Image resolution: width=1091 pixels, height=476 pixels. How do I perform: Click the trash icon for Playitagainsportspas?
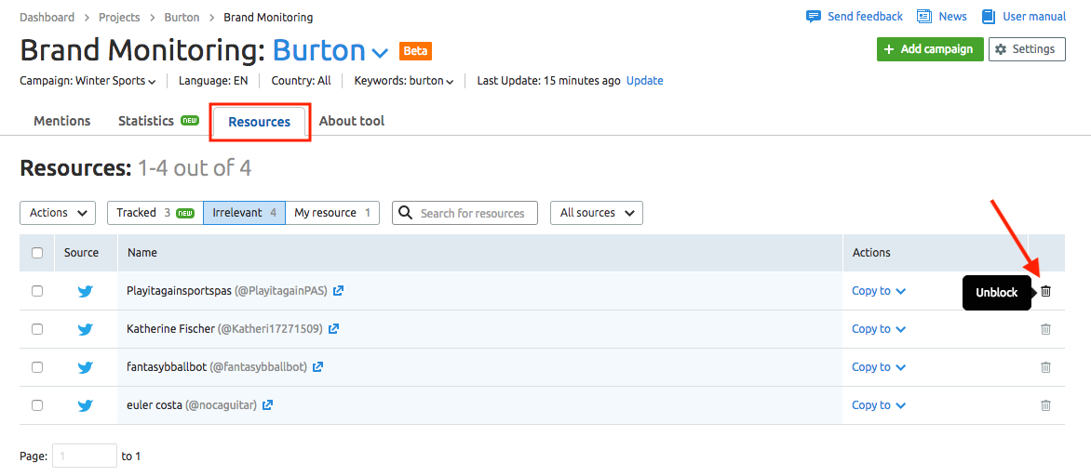[x=1045, y=291]
